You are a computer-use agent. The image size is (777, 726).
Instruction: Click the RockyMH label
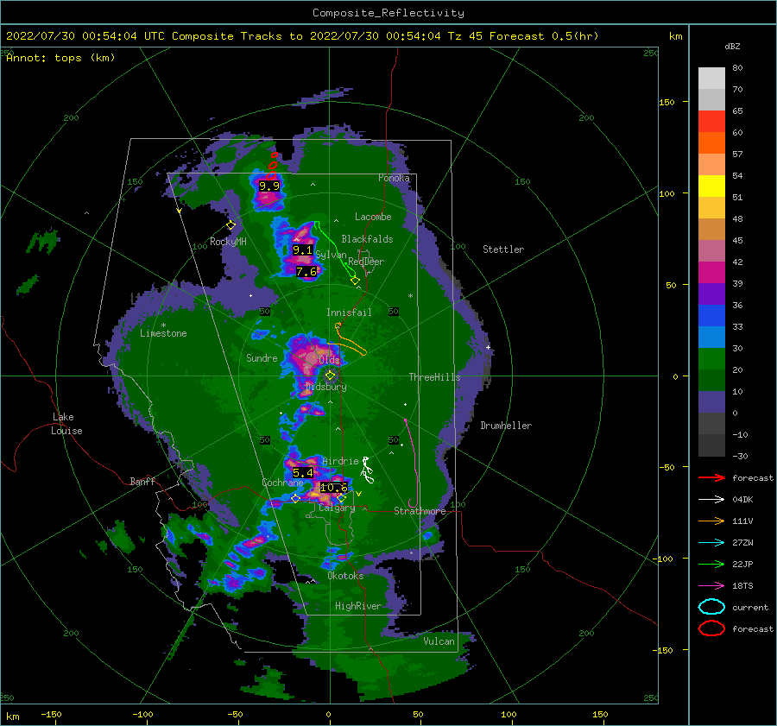click(x=228, y=242)
